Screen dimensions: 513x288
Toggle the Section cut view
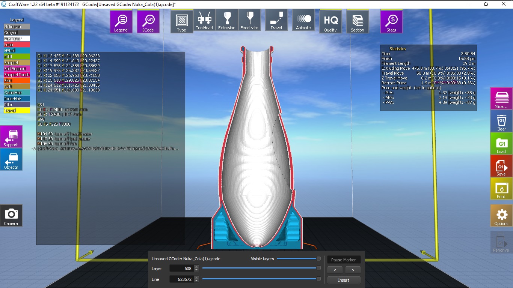click(x=358, y=22)
